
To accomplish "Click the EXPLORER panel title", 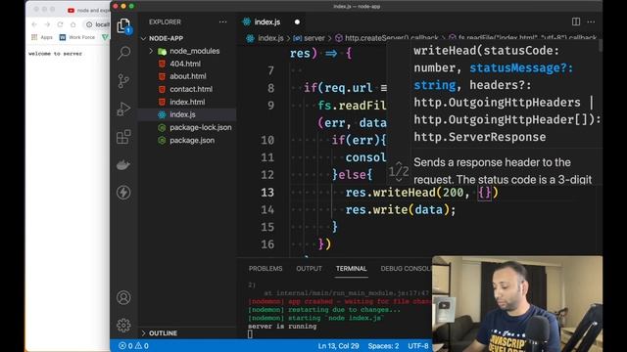I will click(x=165, y=22).
